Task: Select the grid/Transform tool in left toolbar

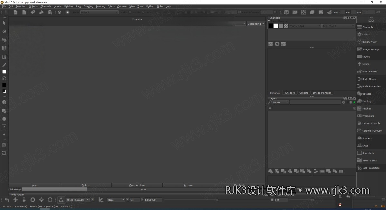Action: (4, 48)
